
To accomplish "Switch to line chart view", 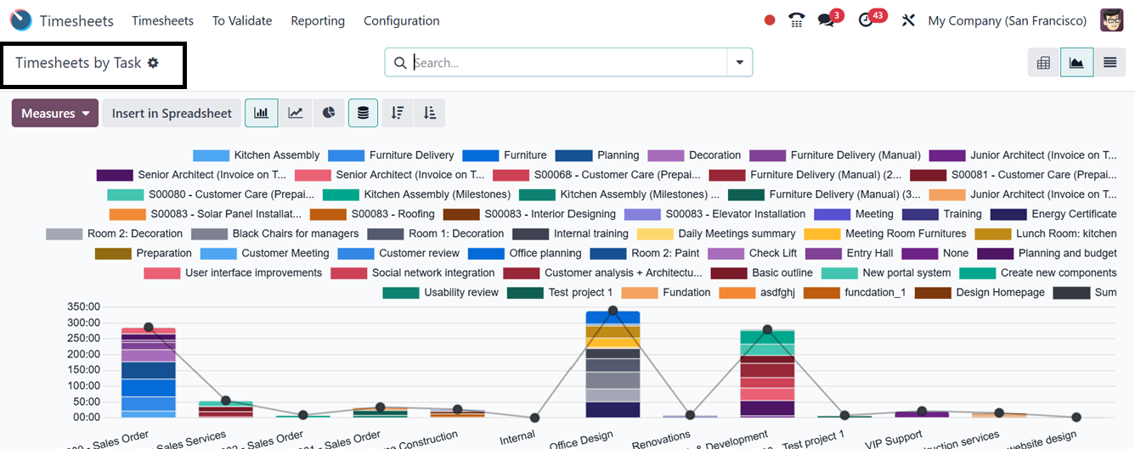I will [x=295, y=113].
